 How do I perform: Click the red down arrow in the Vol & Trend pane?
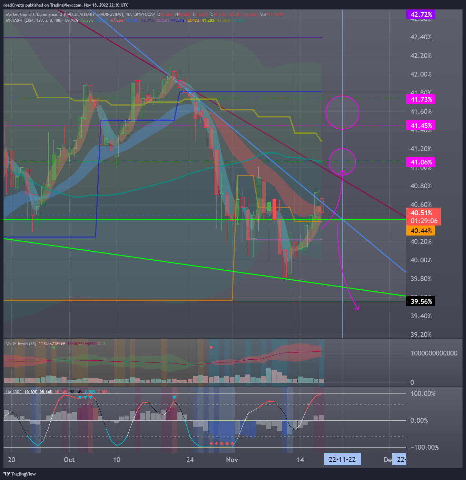[211, 347]
